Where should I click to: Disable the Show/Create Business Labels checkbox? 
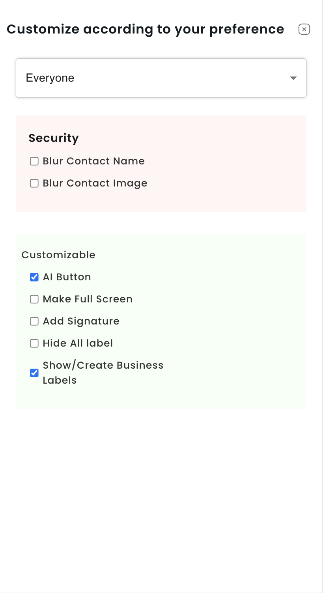34,373
